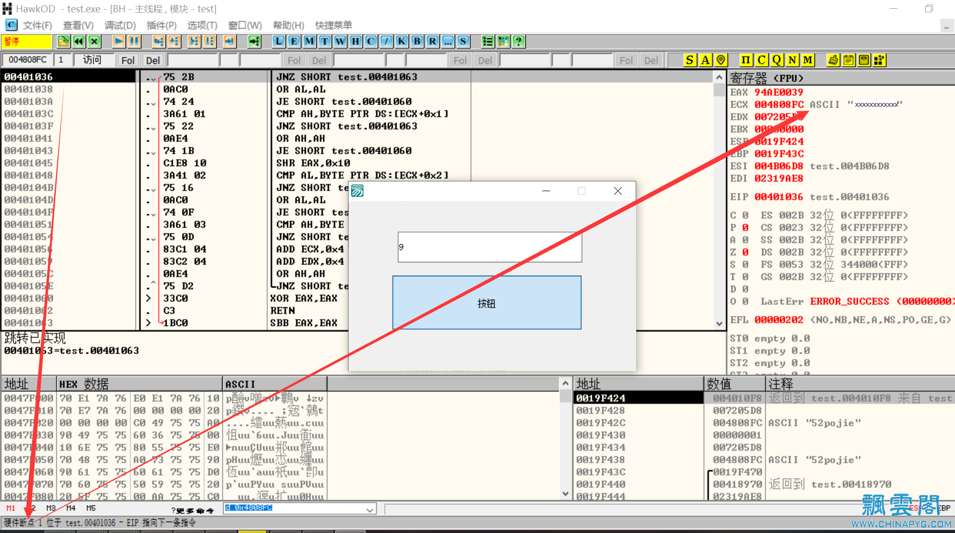Open Source window with blue S icon

[x=463, y=42]
